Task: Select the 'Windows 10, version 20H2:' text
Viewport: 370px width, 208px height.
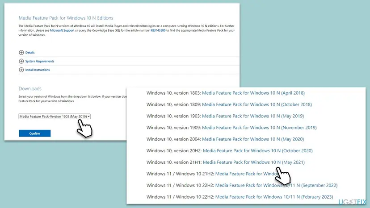Action: pos(174,151)
